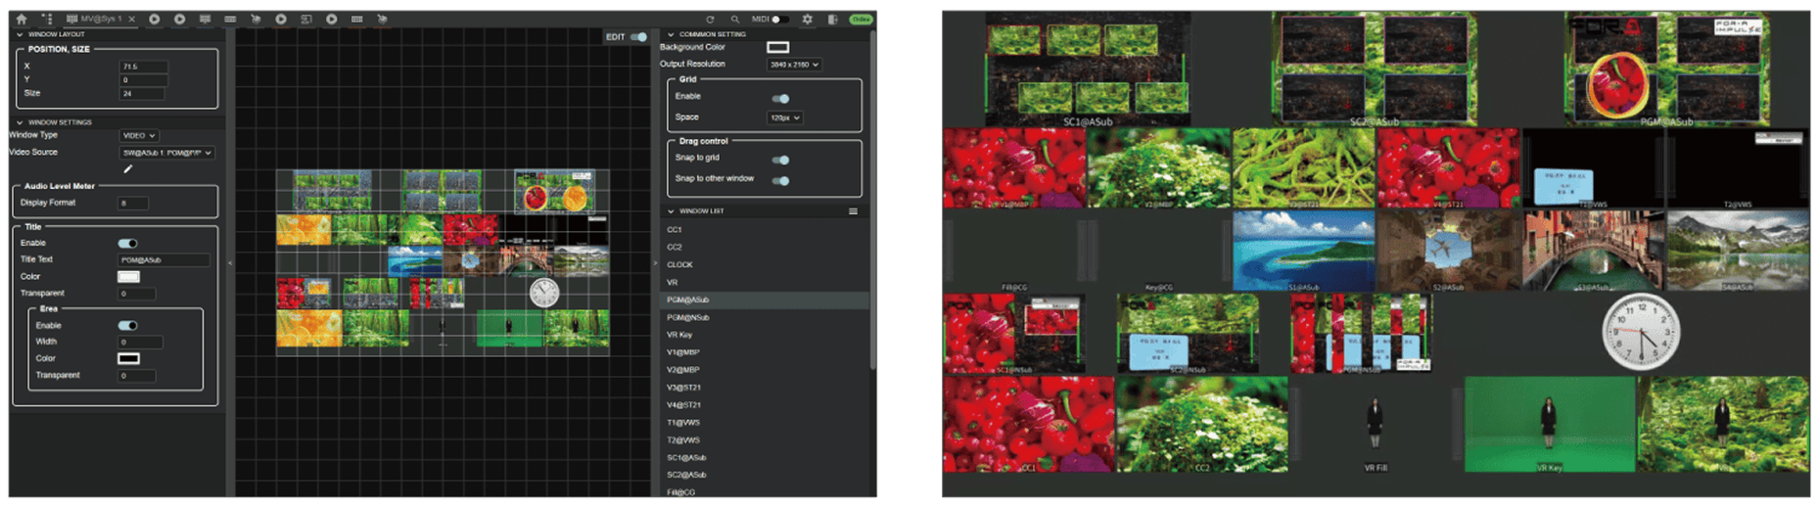Select VR in the window list
1819x507 pixels.
point(764,283)
